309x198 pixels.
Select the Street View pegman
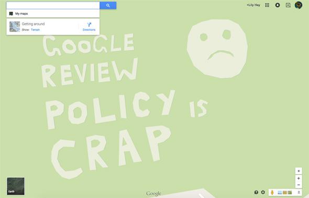click(x=272, y=192)
